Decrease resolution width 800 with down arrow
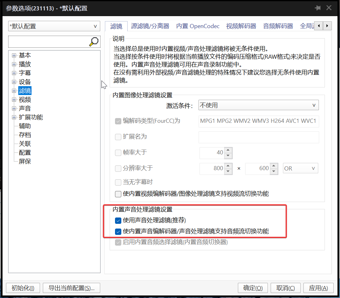The width and height of the screenshot is (340, 298). point(228,171)
